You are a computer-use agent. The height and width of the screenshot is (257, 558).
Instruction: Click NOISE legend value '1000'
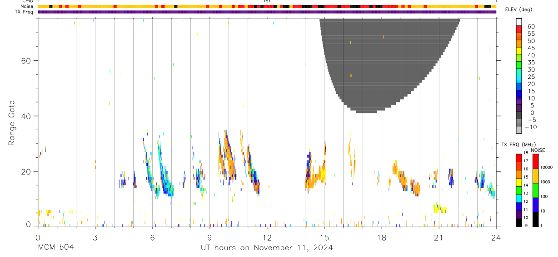[x=545, y=182]
